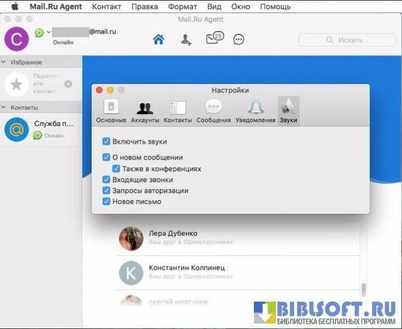The height and width of the screenshot is (329, 402).
Task: Open the Сообщения settings tab
Action: coord(213,111)
